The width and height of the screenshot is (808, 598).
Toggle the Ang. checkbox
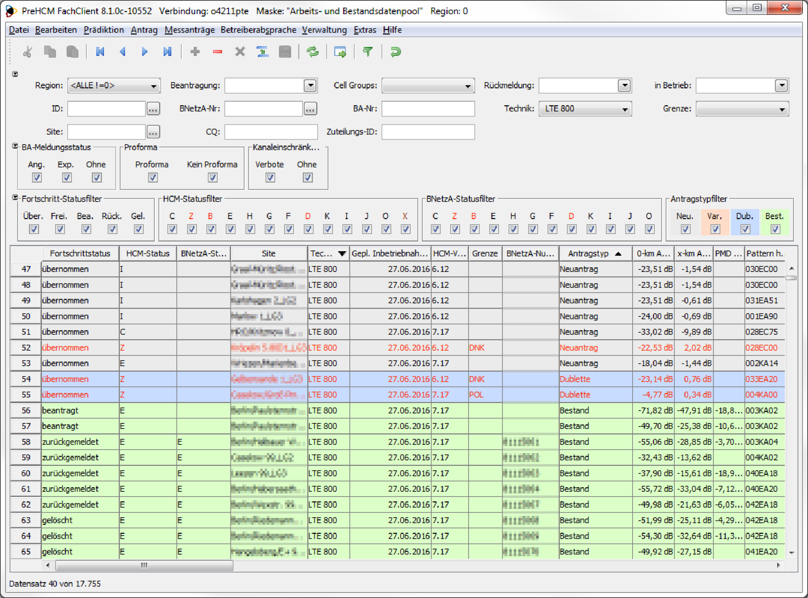coord(37,177)
